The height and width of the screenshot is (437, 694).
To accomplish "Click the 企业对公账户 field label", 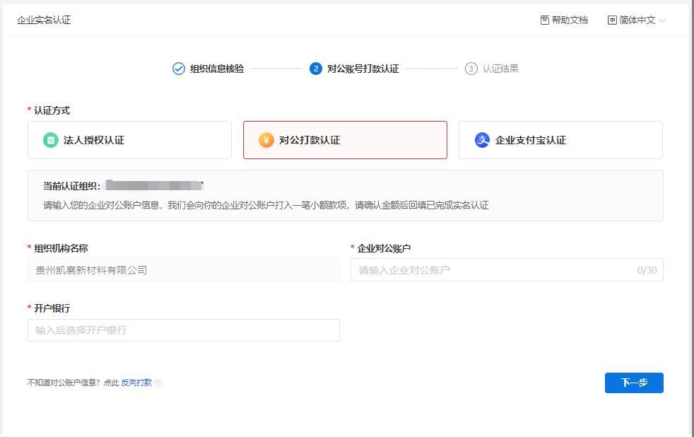I will pyautogui.click(x=384, y=248).
